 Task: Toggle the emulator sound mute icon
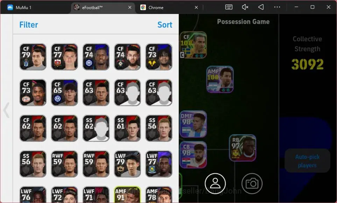coord(245,7)
